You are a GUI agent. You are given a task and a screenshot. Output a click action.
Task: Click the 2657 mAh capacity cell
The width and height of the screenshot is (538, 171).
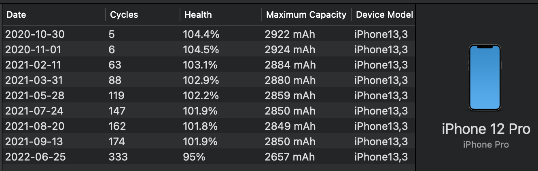pyautogui.click(x=290, y=157)
